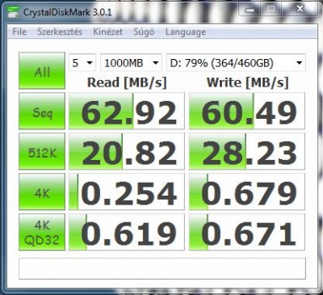The height and width of the screenshot is (295, 323).
Task: Open the Language menu
Action: pyautogui.click(x=186, y=32)
